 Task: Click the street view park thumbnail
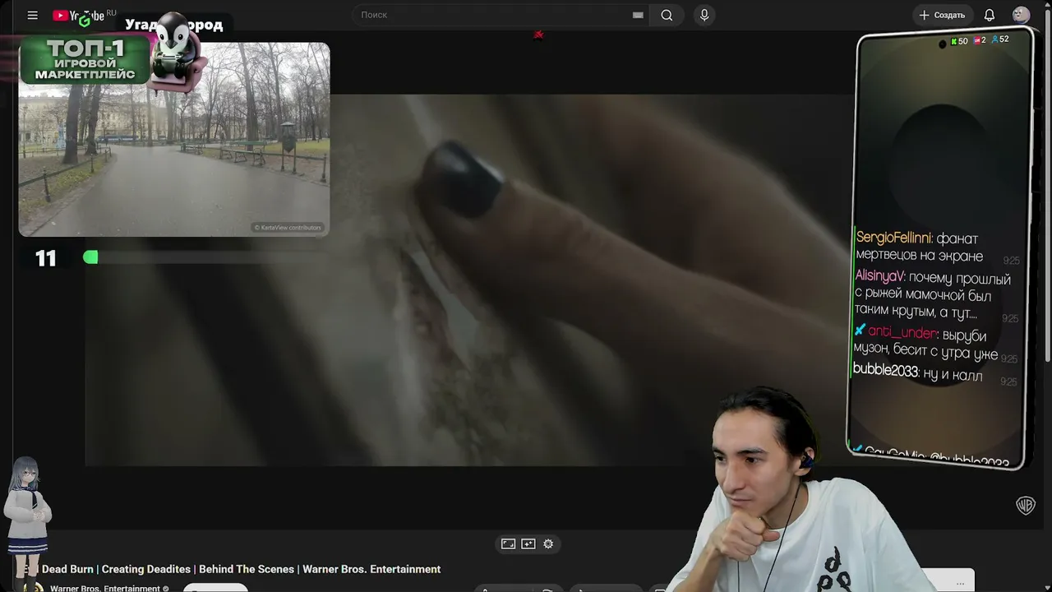click(174, 140)
